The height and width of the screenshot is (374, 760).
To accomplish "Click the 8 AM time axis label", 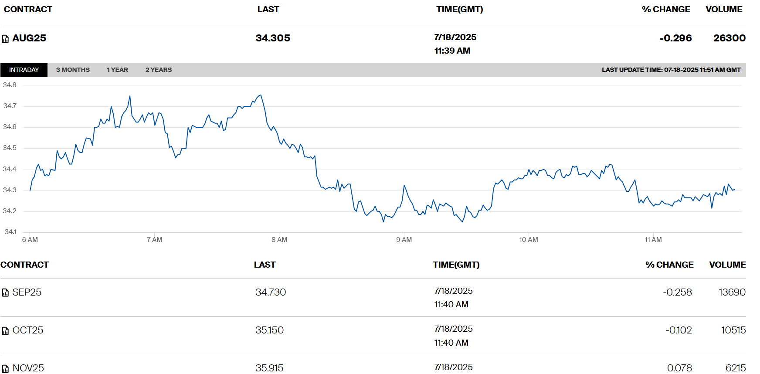I will 279,240.
